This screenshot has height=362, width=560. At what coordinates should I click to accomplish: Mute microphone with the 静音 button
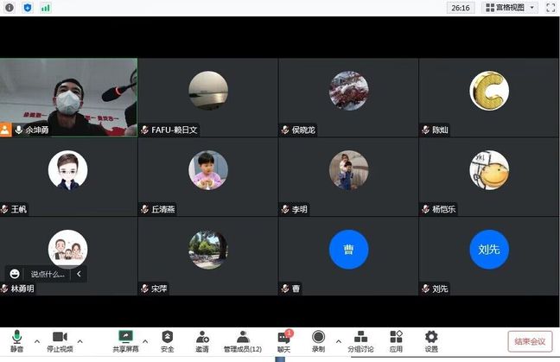tap(16, 340)
